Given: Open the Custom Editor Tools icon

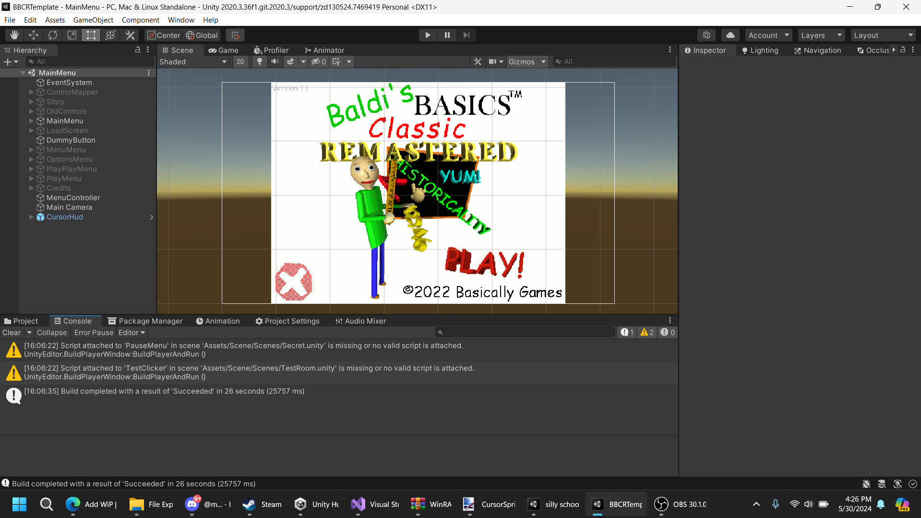Looking at the screenshot, I should coord(130,35).
